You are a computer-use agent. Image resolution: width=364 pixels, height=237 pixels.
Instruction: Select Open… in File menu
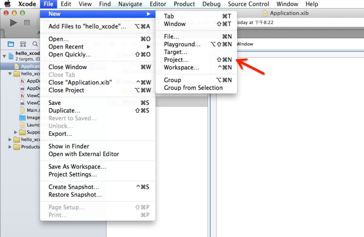click(98, 39)
